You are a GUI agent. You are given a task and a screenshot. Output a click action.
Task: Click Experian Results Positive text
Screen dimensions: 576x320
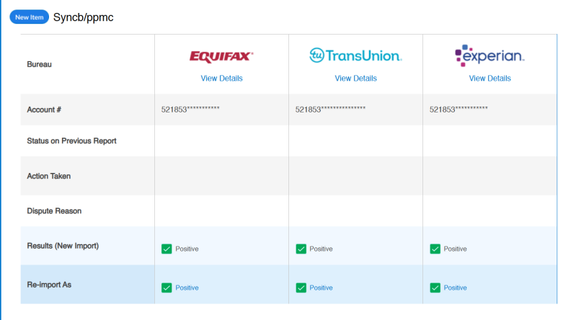pyautogui.click(x=455, y=249)
